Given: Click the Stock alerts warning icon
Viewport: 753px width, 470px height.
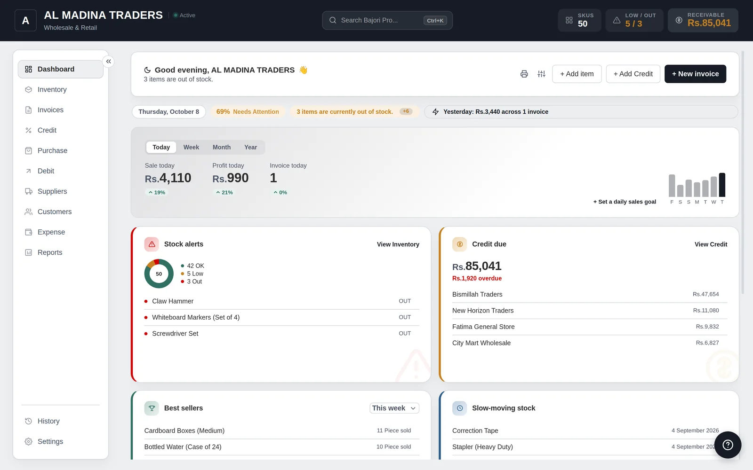Looking at the screenshot, I should [x=152, y=244].
